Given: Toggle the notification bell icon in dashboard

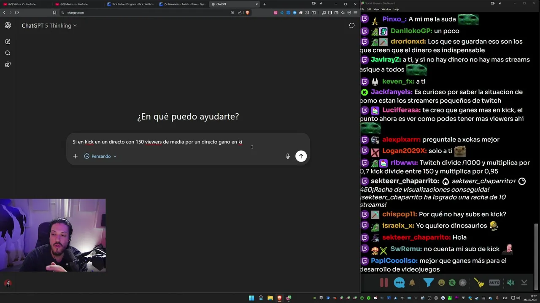Looking at the screenshot, I should pyautogui.click(x=412, y=283).
